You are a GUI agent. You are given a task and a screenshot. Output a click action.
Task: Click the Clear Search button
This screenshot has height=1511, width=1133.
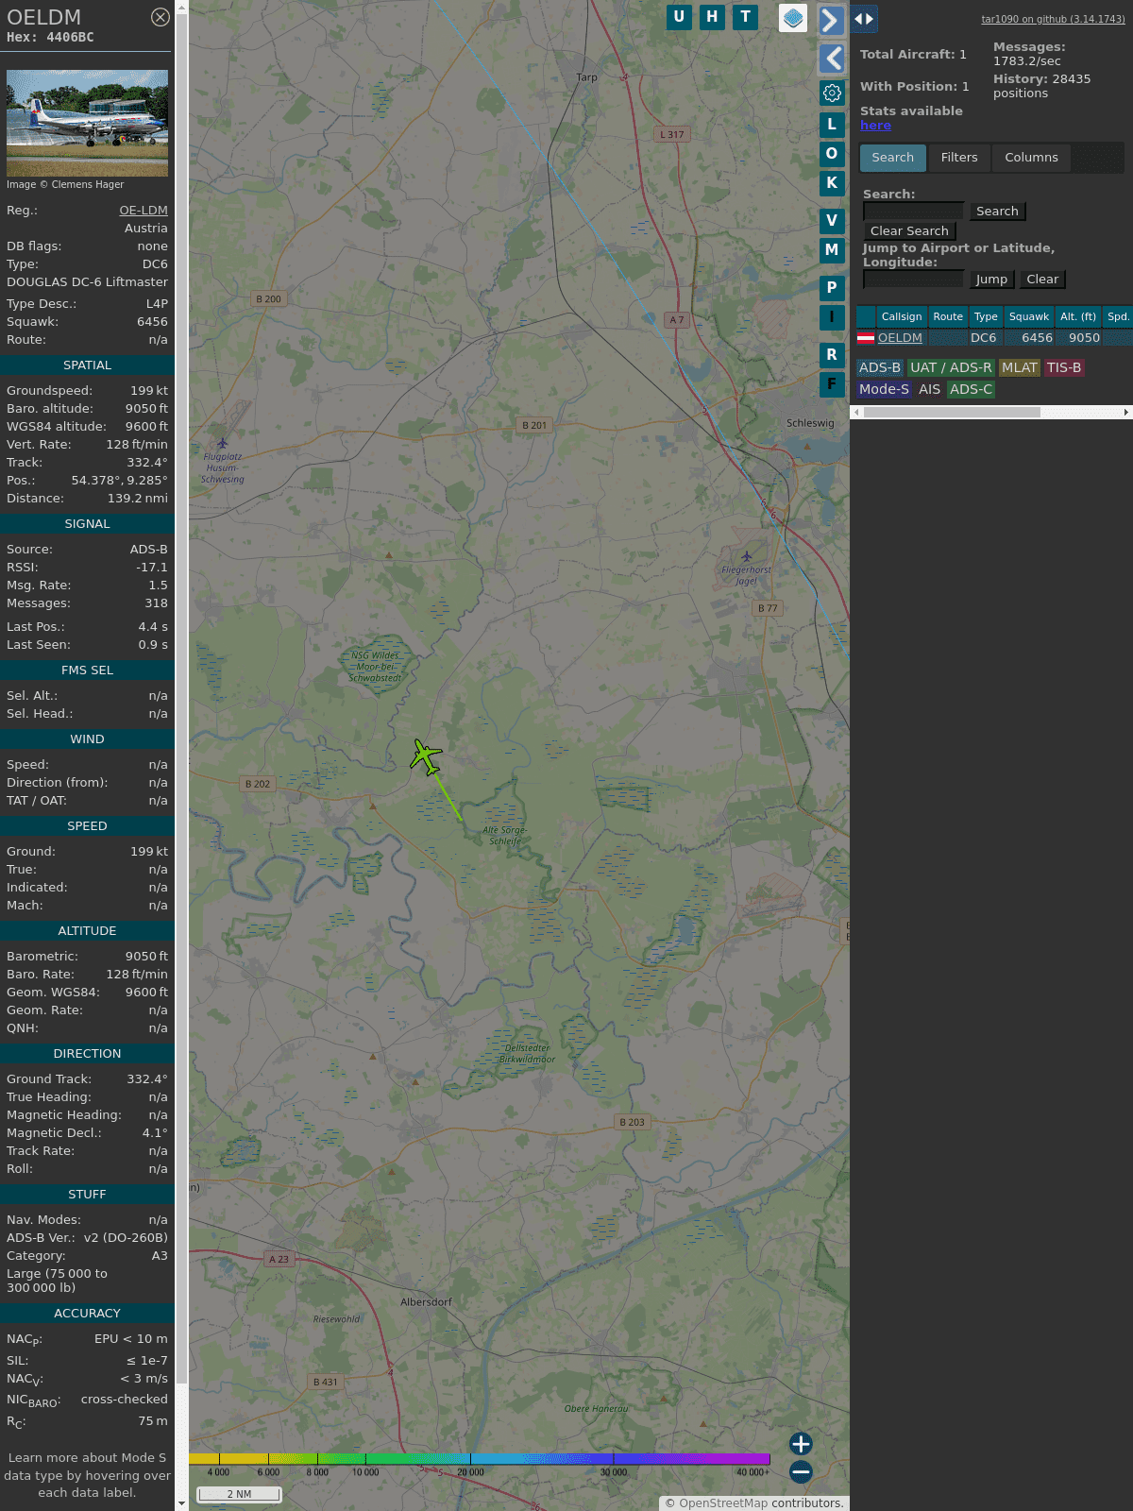pyautogui.click(x=909, y=231)
